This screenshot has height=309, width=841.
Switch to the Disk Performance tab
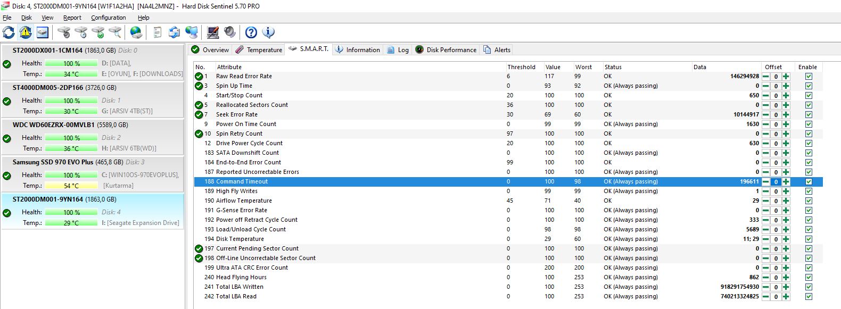tap(446, 49)
